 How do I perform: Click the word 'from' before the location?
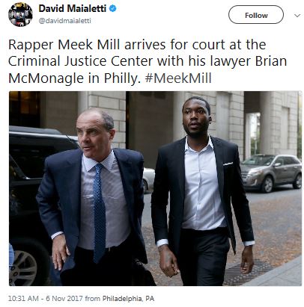click(x=93, y=298)
